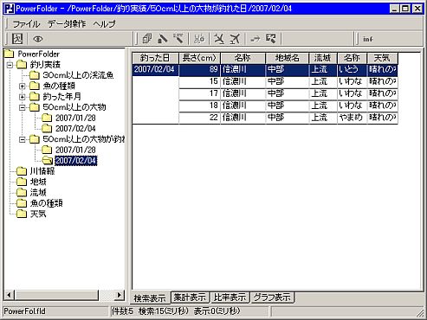Collapse the 50cm以上の大物 tree node

click(x=23, y=107)
